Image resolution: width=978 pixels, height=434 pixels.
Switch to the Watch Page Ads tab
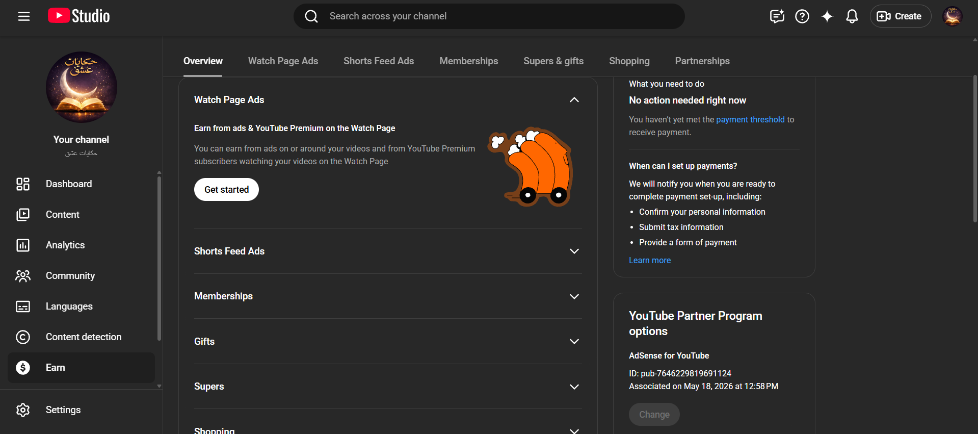point(283,61)
